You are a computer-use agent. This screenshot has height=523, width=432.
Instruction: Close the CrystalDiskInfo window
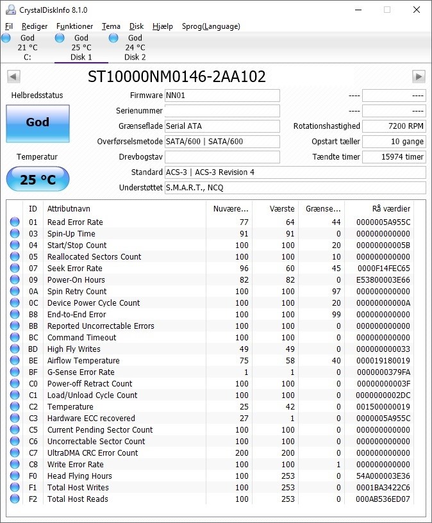(417, 10)
